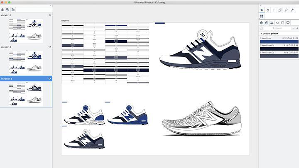Select the arrow selection tool
This screenshot has height=168, width=299.
[262, 10]
